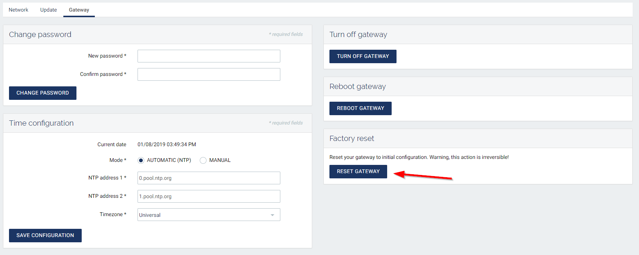The image size is (639, 255).
Task: Open the Update tab
Action: click(48, 10)
